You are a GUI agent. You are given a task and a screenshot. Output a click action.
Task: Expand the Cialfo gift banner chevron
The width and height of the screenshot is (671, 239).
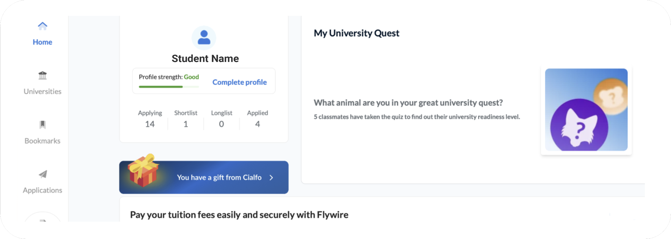pyautogui.click(x=272, y=178)
